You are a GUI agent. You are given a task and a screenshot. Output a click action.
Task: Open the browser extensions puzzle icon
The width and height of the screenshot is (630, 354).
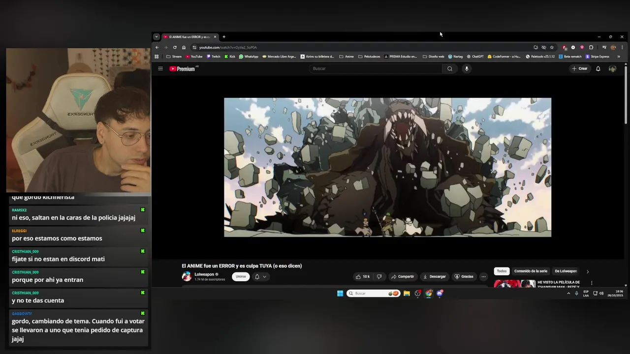coord(591,47)
